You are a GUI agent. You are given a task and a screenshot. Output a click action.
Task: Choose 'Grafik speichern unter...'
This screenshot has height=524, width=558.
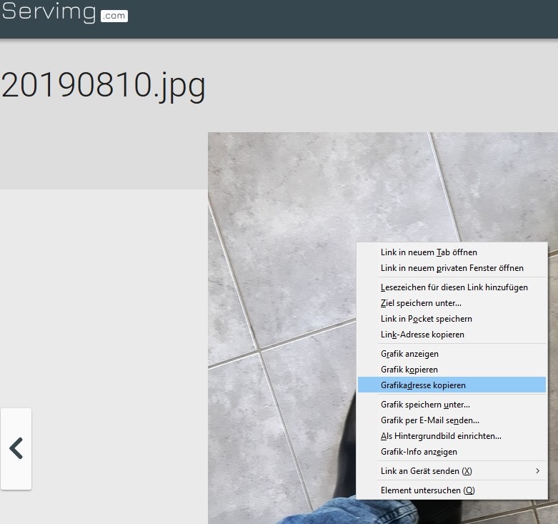[x=452, y=404]
